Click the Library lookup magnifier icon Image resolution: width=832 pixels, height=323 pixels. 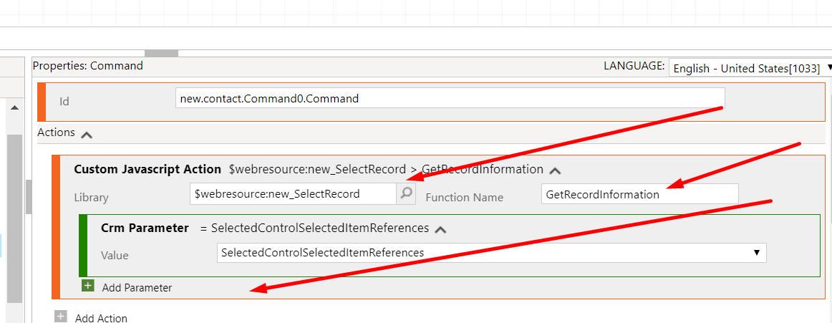tap(406, 193)
